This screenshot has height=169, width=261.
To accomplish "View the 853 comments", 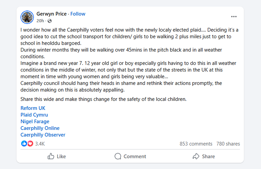I will 196,144.
